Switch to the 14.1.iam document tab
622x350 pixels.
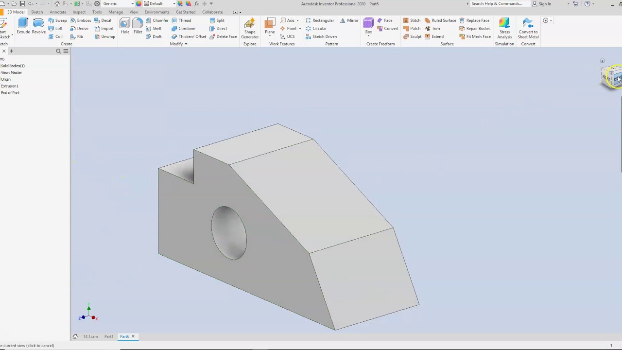pos(90,336)
